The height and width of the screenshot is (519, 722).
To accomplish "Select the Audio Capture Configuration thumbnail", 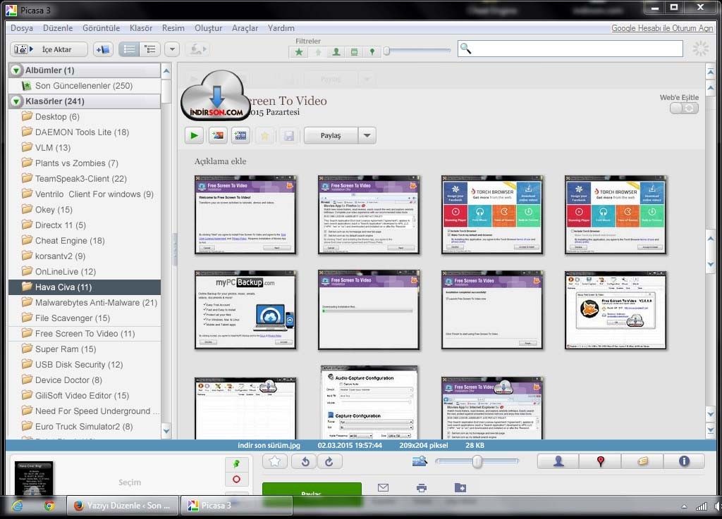I will tap(369, 403).
